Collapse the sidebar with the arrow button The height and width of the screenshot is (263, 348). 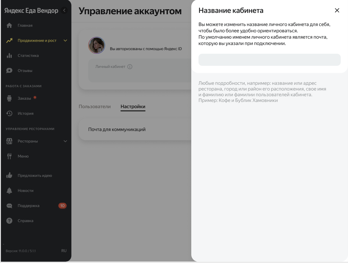[64, 10]
